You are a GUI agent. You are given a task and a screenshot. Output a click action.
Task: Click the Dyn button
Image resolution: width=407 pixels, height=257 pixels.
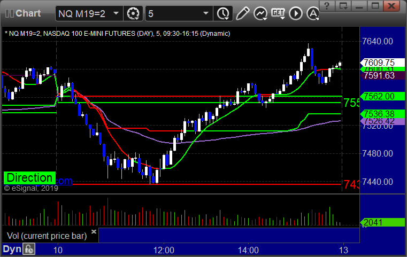(12, 249)
